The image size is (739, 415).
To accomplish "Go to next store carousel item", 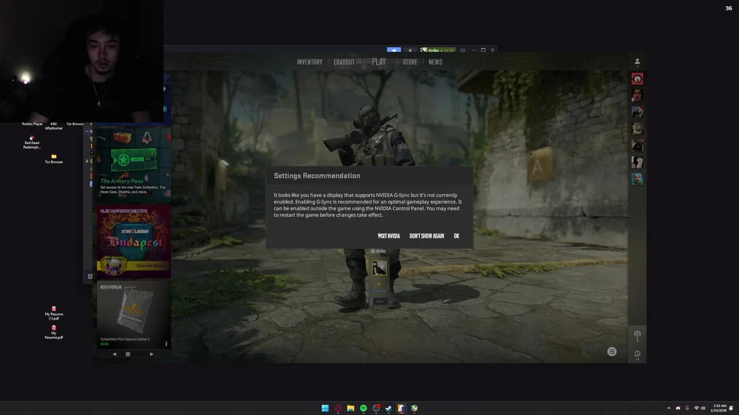I will [x=152, y=354].
